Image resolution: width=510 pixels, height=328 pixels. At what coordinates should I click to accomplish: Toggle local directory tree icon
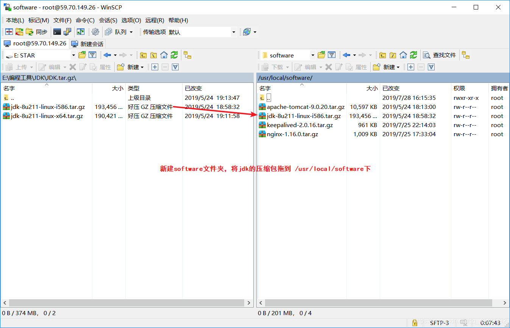pos(187,55)
